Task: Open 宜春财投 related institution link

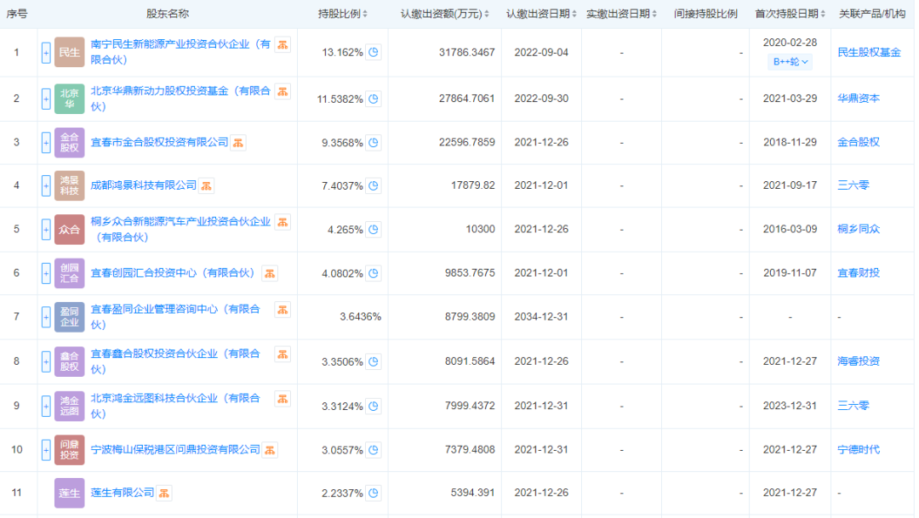Action: coord(859,272)
